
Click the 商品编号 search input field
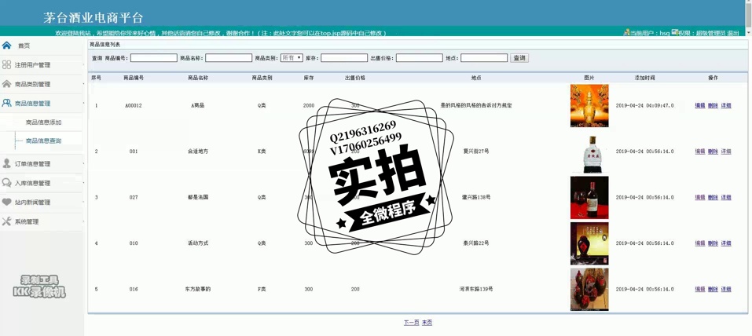click(x=153, y=58)
